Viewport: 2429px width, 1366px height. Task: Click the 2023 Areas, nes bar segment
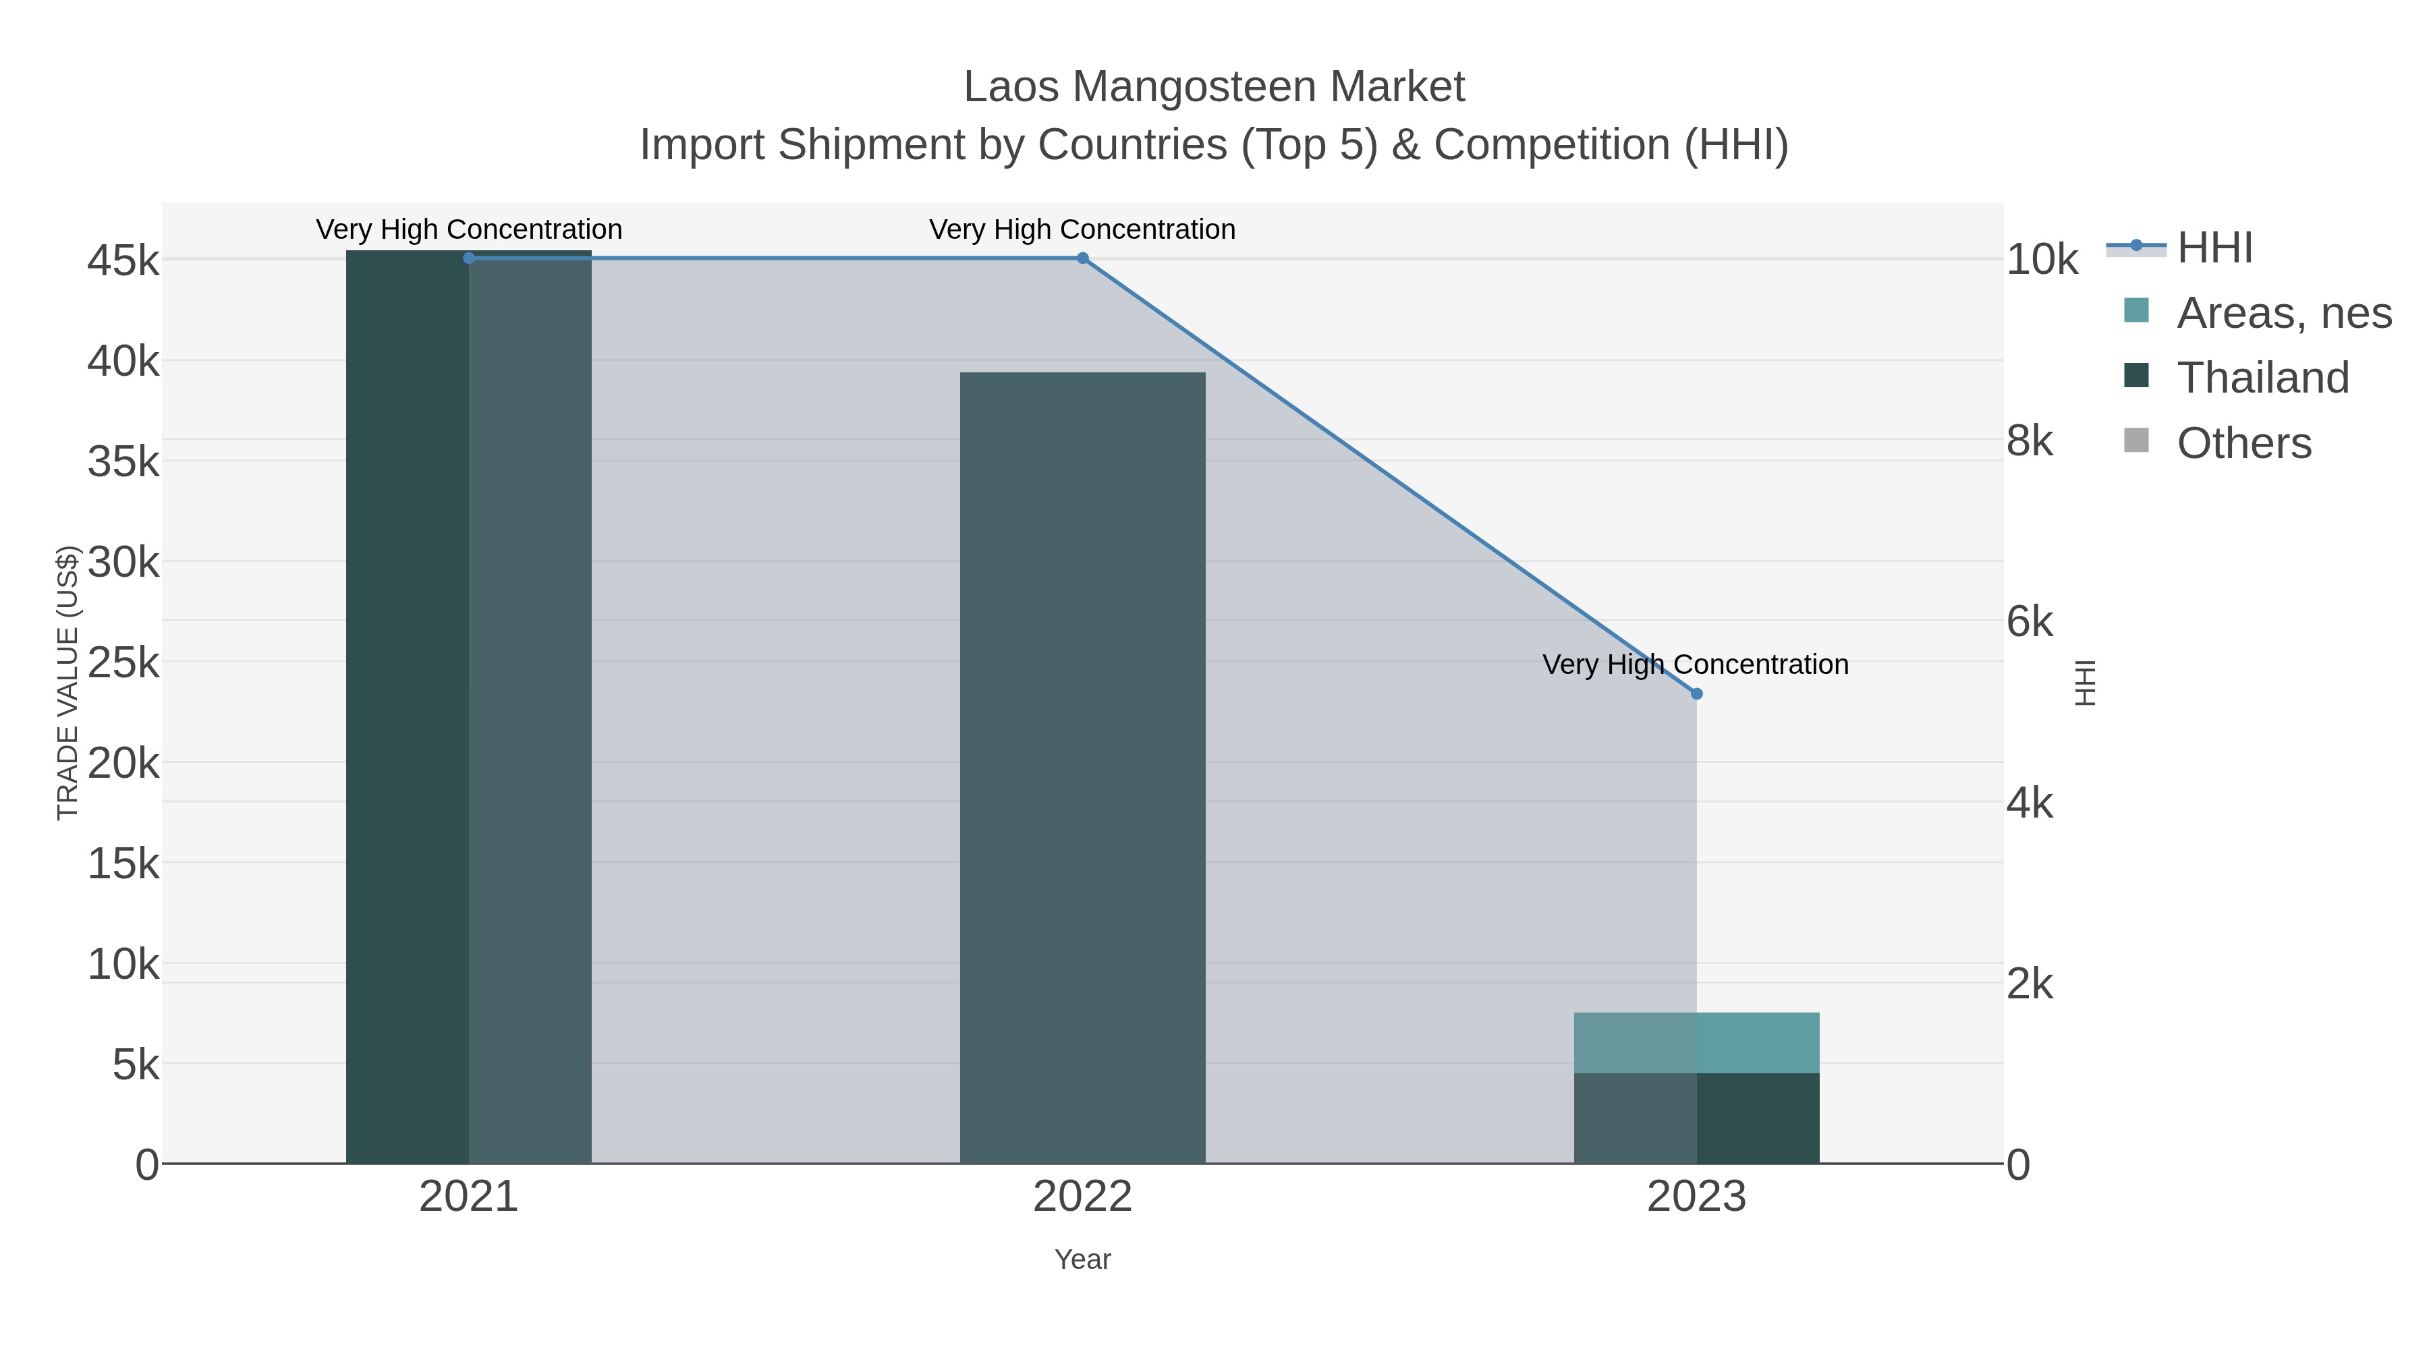click(1696, 1043)
